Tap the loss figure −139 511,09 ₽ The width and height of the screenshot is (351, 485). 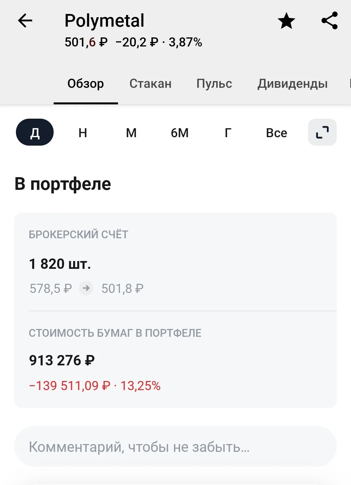click(x=70, y=386)
